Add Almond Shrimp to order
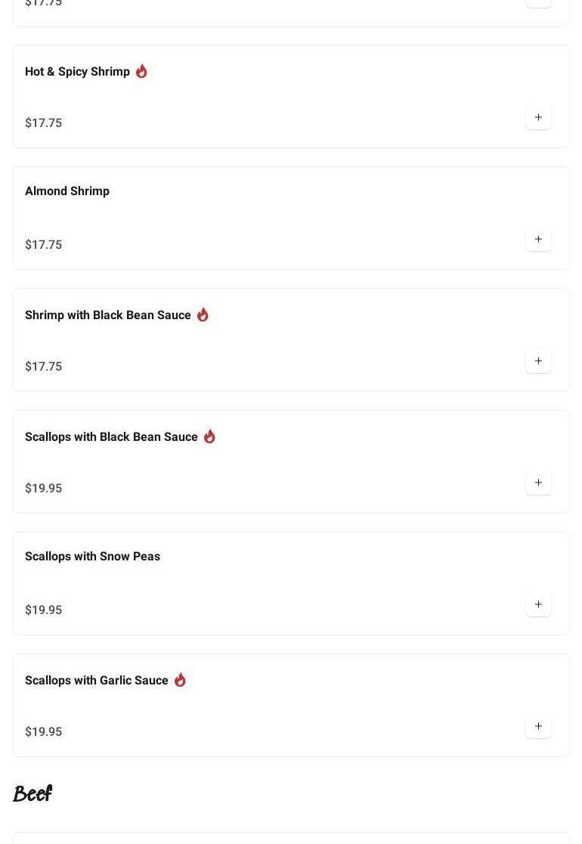 tap(538, 240)
